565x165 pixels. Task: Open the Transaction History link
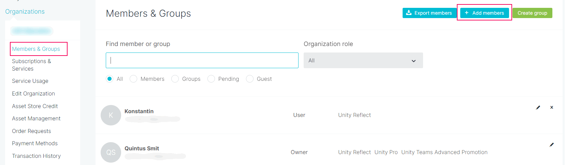(36, 156)
